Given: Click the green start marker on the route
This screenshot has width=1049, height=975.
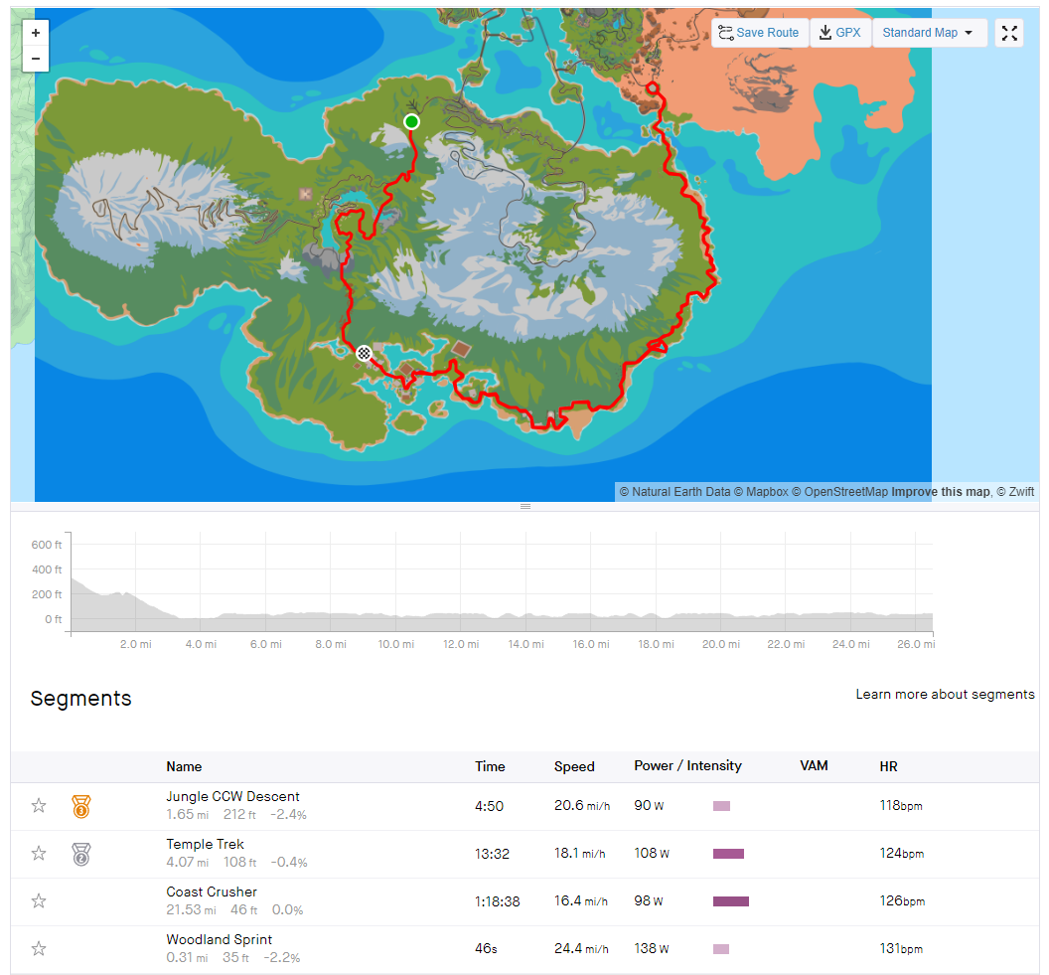Looking at the screenshot, I should pyautogui.click(x=411, y=122).
